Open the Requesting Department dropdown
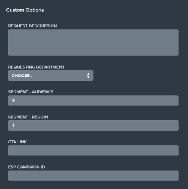This screenshot has height=189, width=188. pyautogui.click(x=51, y=76)
